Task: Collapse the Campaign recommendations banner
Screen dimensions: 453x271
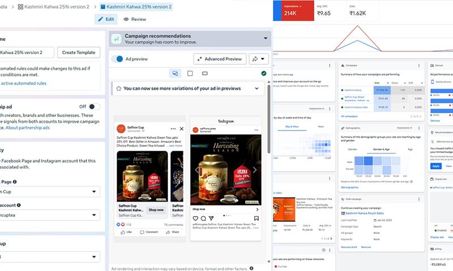Action: 266,38
